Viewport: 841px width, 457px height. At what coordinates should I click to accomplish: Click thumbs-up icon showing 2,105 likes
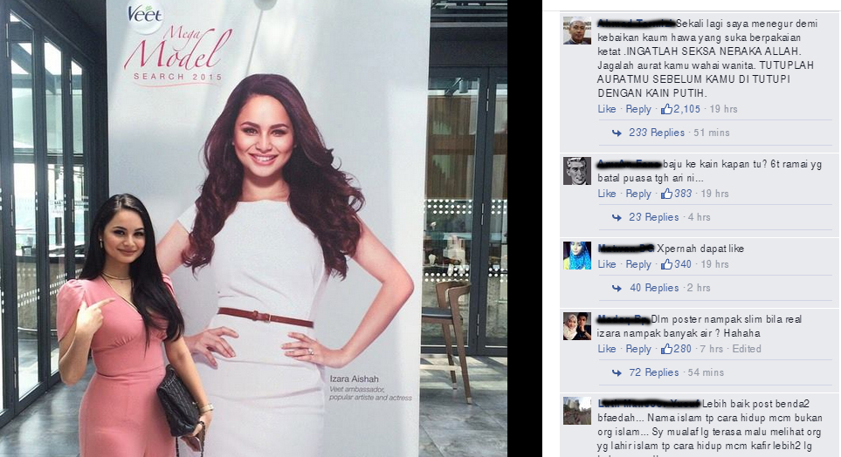tap(666, 109)
